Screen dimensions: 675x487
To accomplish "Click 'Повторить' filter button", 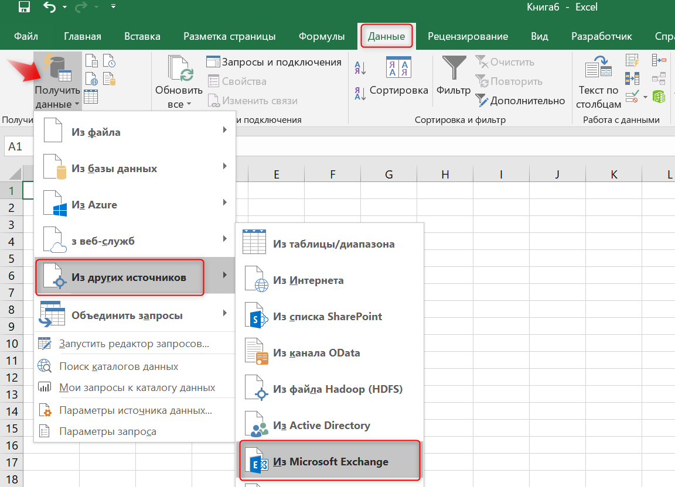I will click(509, 81).
